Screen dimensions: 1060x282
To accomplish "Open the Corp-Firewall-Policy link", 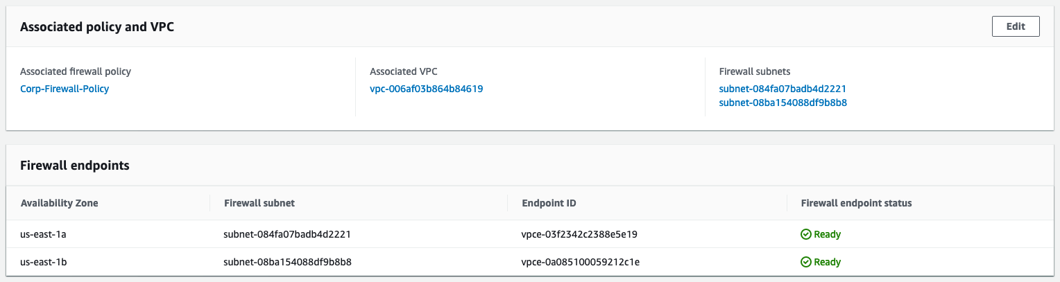I will [65, 89].
